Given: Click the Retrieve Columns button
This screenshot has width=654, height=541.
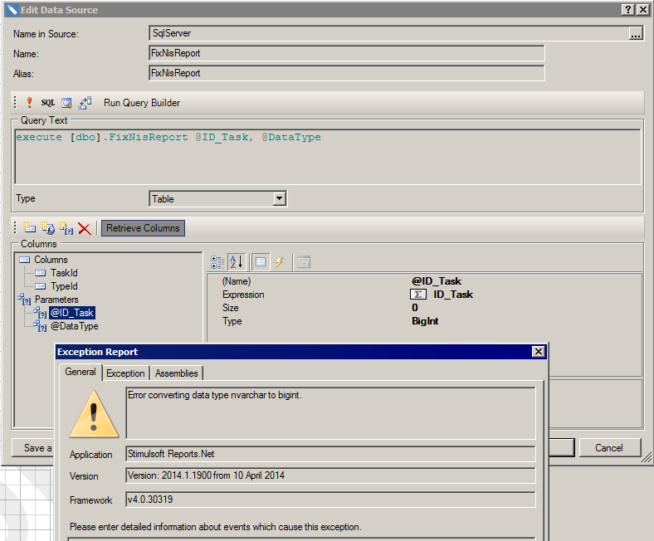Looking at the screenshot, I should point(143,228).
